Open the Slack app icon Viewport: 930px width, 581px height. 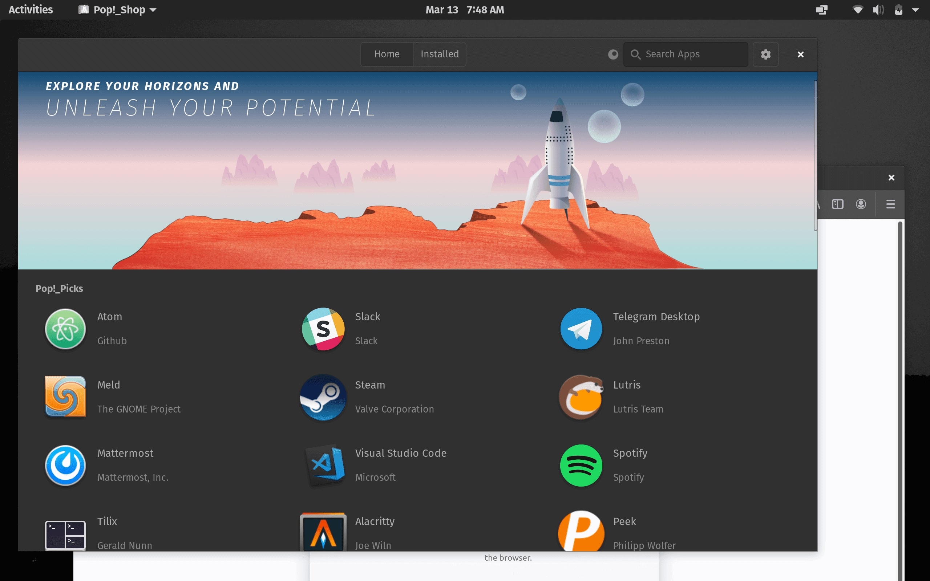click(x=323, y=329)
